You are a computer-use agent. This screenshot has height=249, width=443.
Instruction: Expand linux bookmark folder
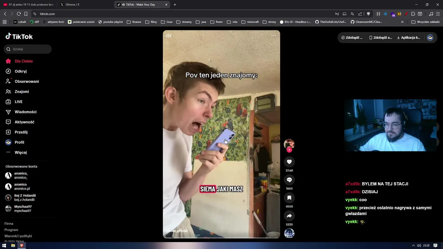167,22
